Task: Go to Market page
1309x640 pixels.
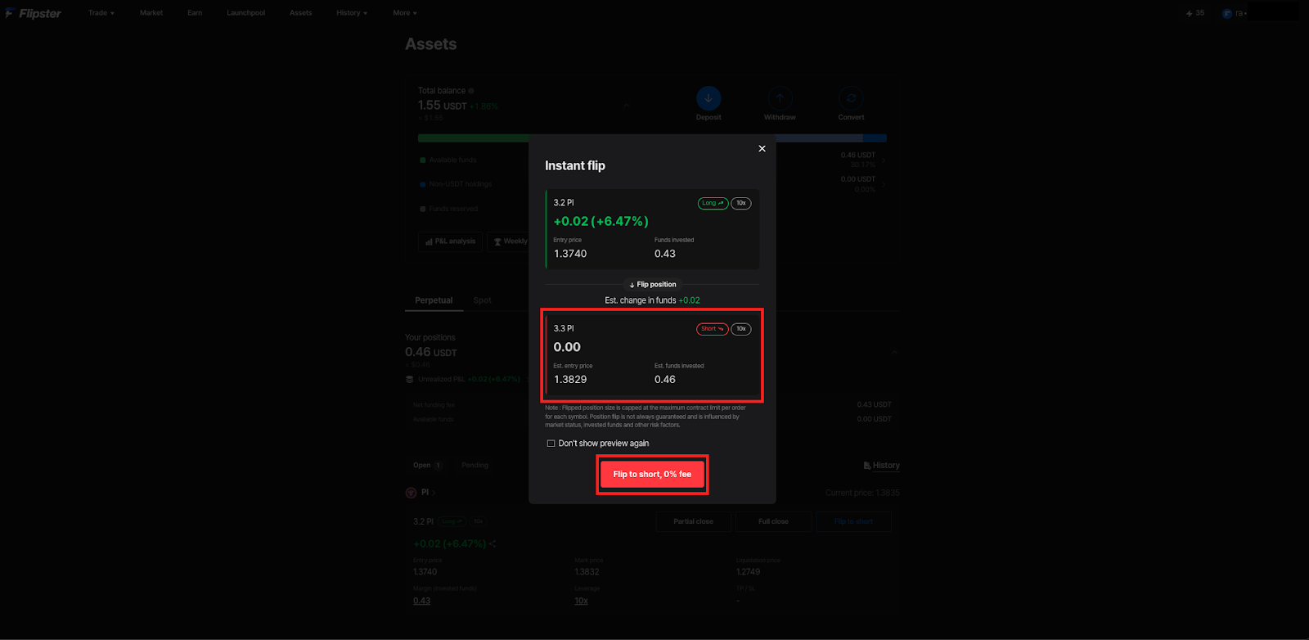Action: (151, 13)
